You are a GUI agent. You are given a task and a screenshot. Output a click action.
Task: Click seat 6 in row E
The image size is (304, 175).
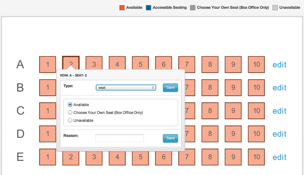coord(164,157)
